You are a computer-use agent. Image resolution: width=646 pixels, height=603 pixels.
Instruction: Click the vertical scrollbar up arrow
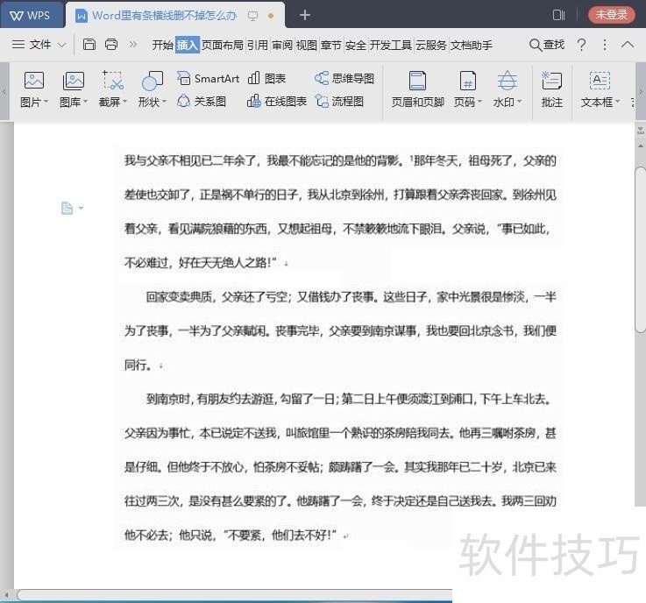click(x=641, y=145)
